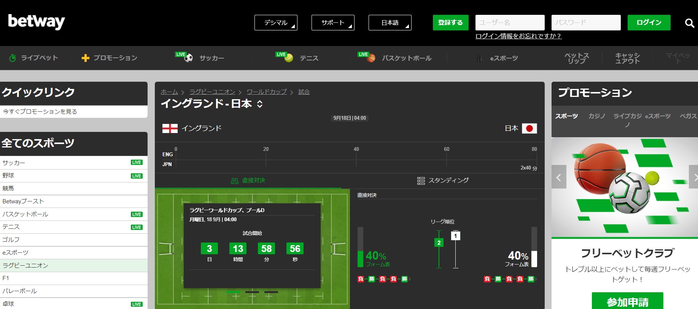Image resolution: width=698 pixels, height=309 pixels.
Task: Click the promotion banner sports balls image
Action: click(x=625, y=187)
